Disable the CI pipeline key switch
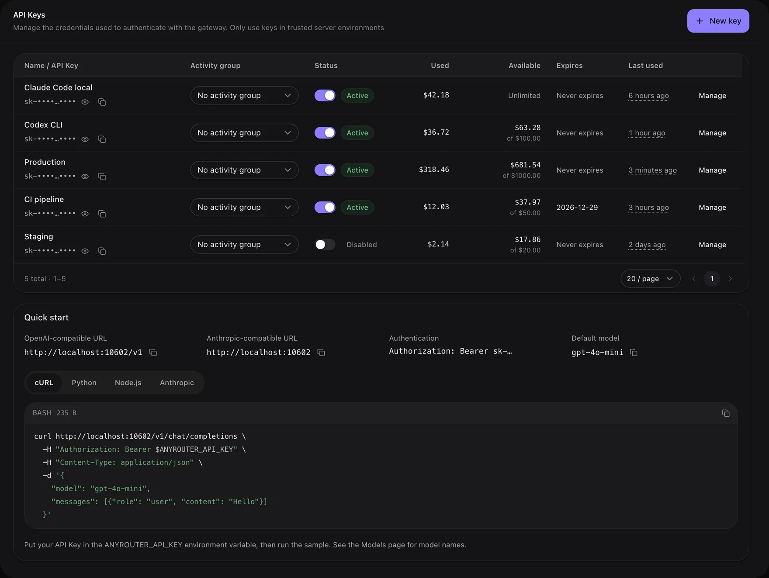769x578 pixels. coord(325,207)
